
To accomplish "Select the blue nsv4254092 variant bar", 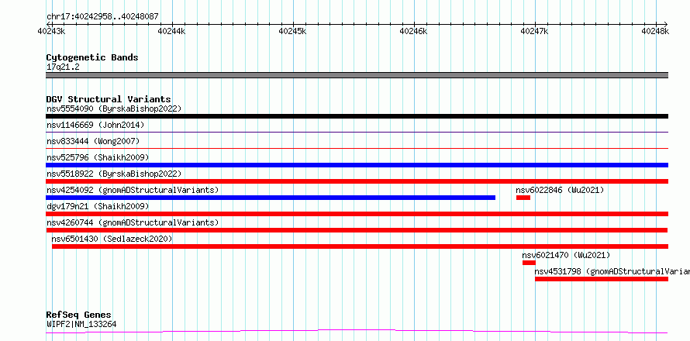I will tap(271, 198).
